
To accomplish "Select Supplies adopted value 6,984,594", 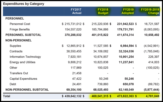I will click(127, 46).
